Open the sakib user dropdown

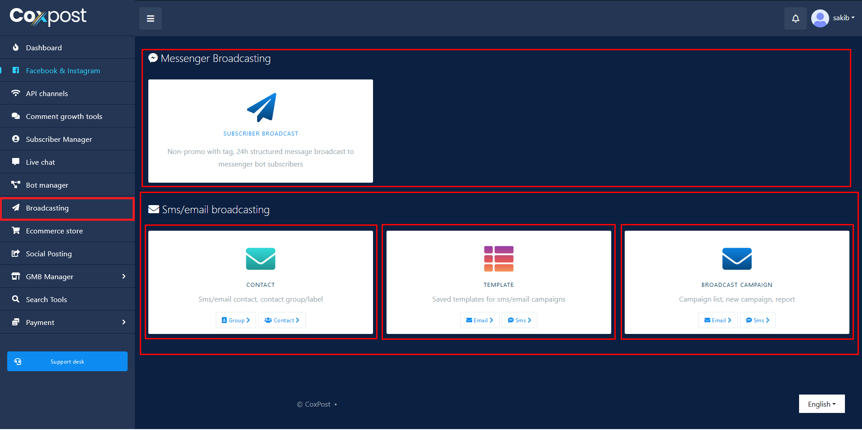[844, 18]
